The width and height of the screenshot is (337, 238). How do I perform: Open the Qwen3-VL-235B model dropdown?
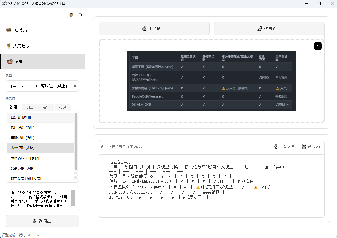pos(42,86)
